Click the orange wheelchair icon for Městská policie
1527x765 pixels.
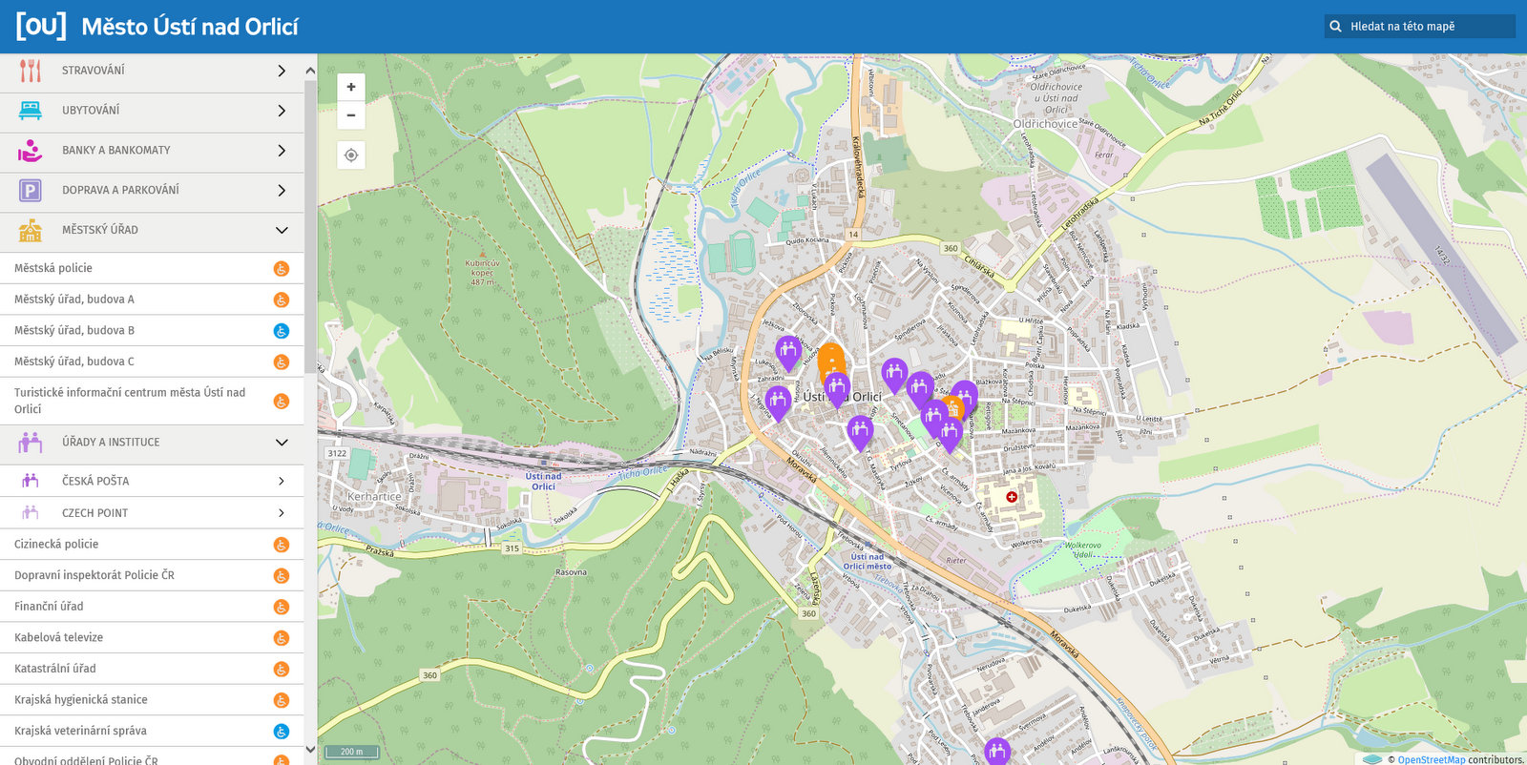(x=282, y=269)
